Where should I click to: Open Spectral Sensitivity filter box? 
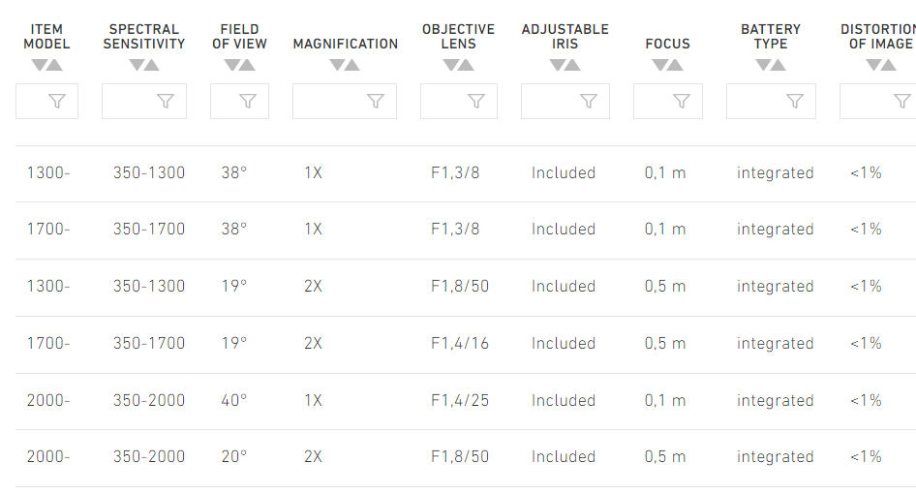(x=144, y=101)
